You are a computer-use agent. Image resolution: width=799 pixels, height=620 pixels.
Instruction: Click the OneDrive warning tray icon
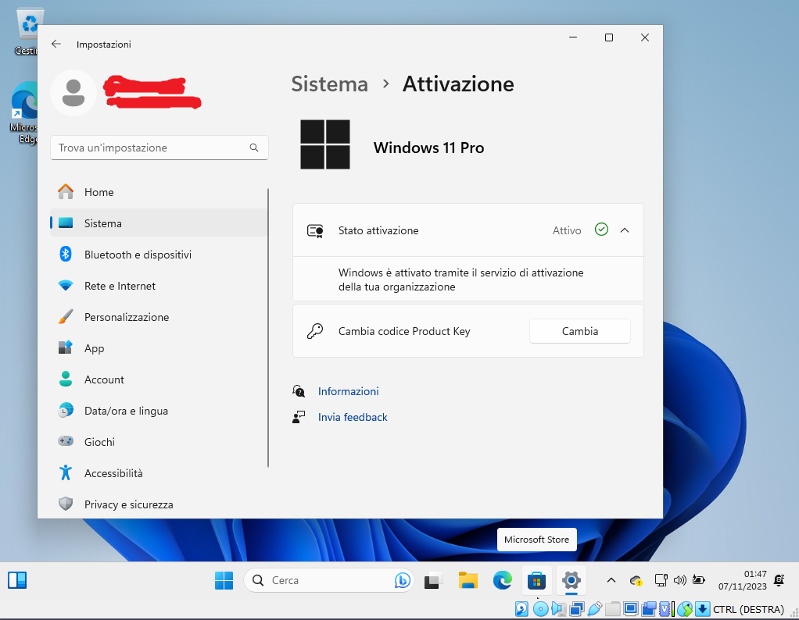(x=636, y=580)
